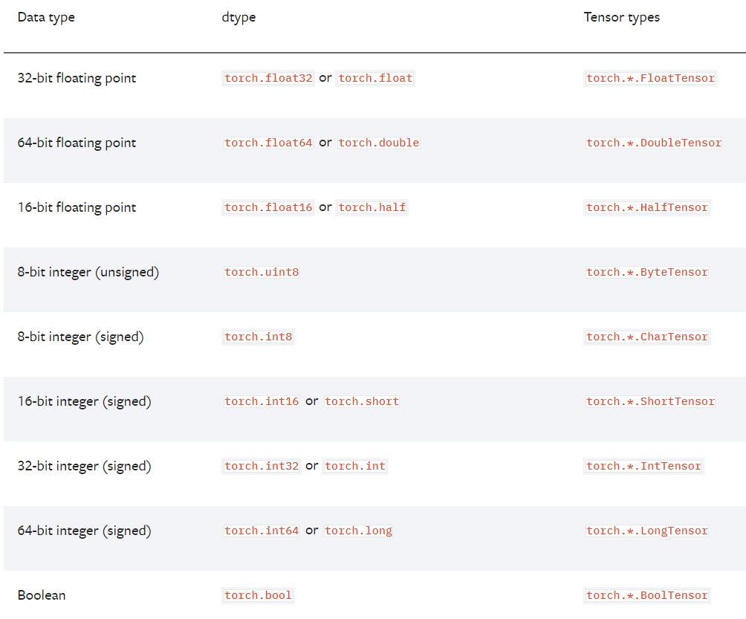
Task: Open the torch.*.LongTensor reference
Action: (x=646, y=531)
